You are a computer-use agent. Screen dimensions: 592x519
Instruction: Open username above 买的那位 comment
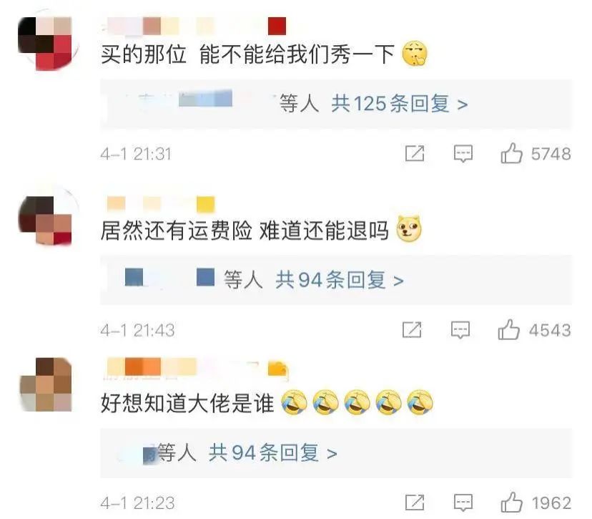(193, 26)
